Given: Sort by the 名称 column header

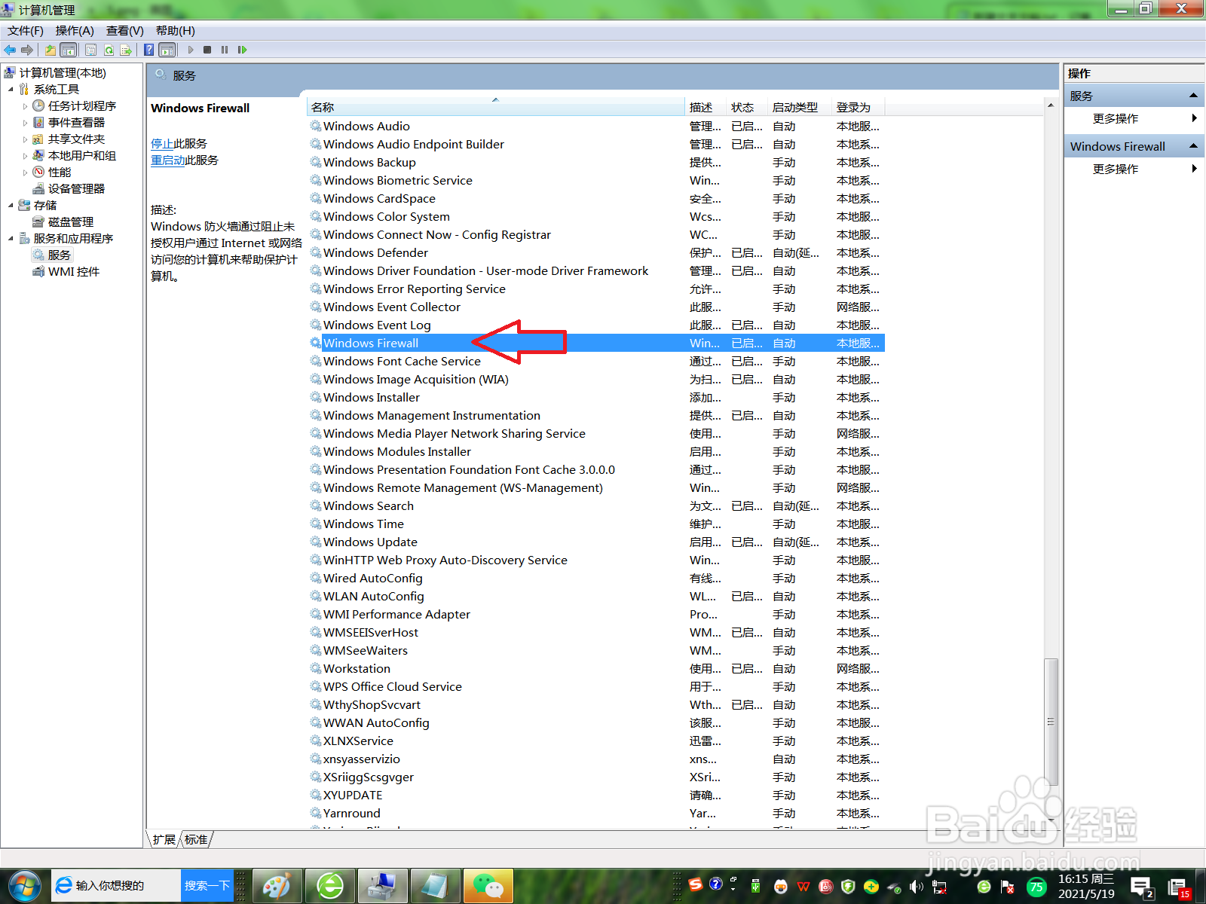Looking at the screenshot, I should click(x=496, y=107).
